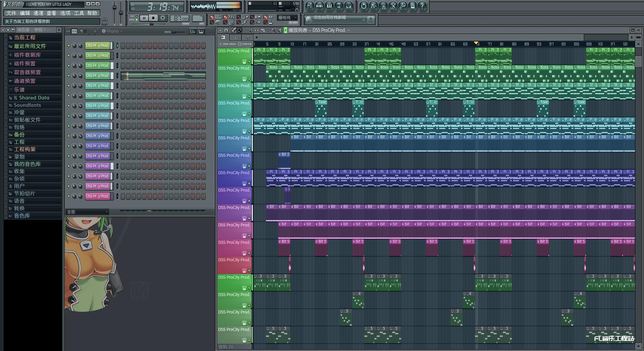Click the one-click recording microphone icon

point(402,6)
